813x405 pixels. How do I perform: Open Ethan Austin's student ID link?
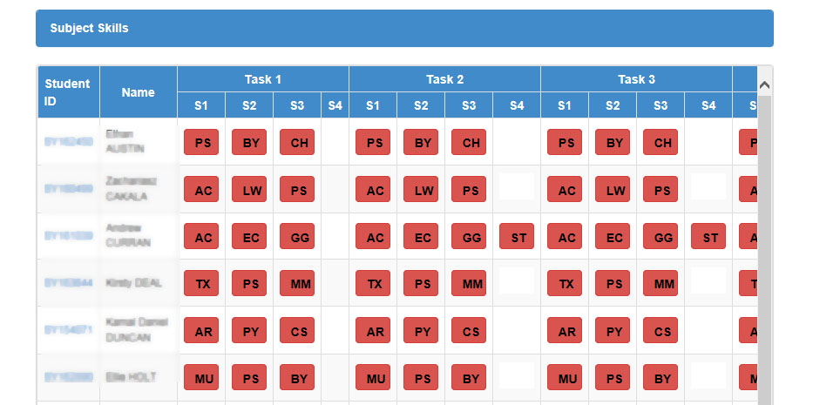[68, 142]
